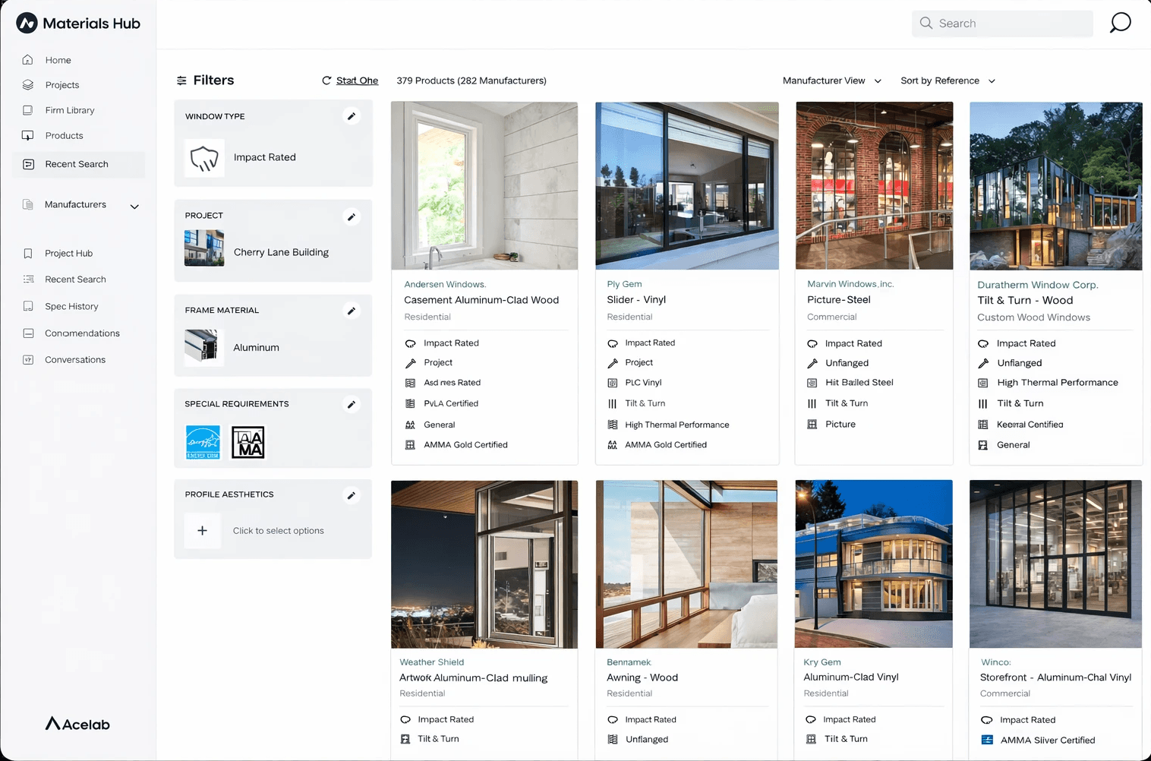Click 'PvLA Certified' on Andersen card

[x=451, y=404]
